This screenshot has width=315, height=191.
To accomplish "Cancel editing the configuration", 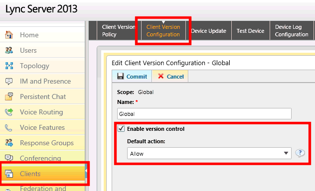I will click(170, 77).
